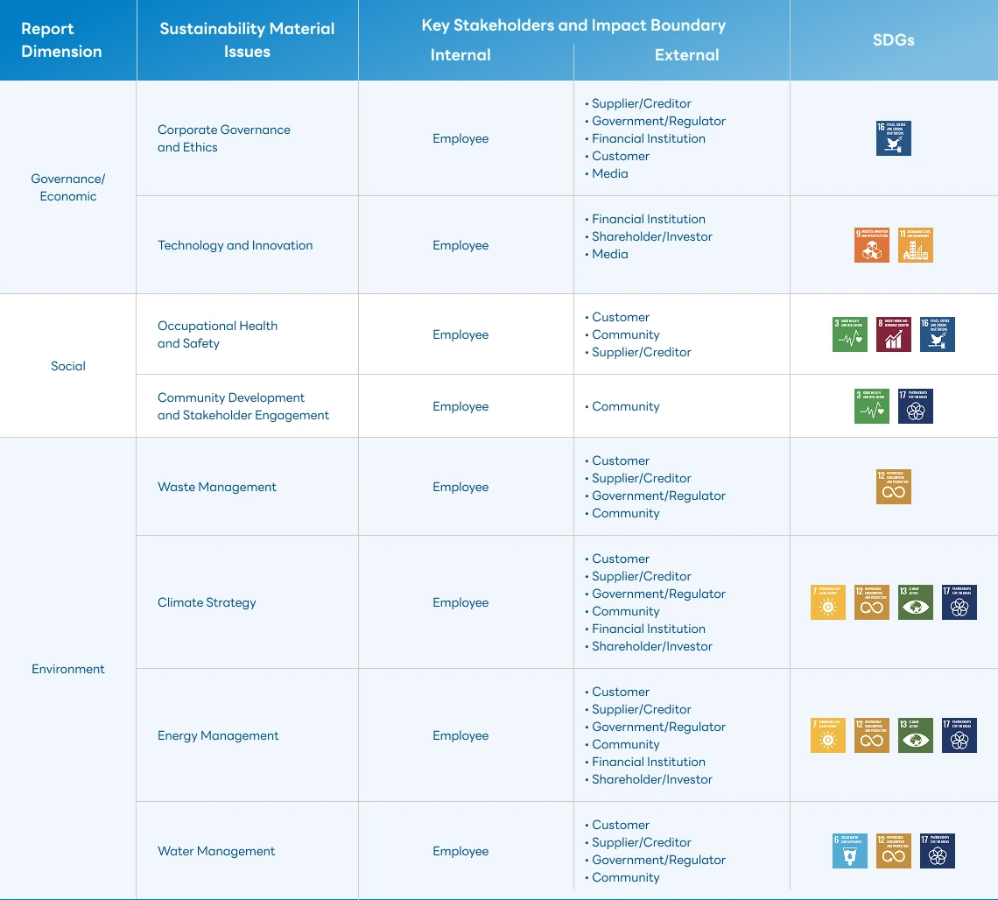Image resolution: width=998 pixels, height=900 pixels.
Task: Click the SDGs column header
Action: pos(893,40)
